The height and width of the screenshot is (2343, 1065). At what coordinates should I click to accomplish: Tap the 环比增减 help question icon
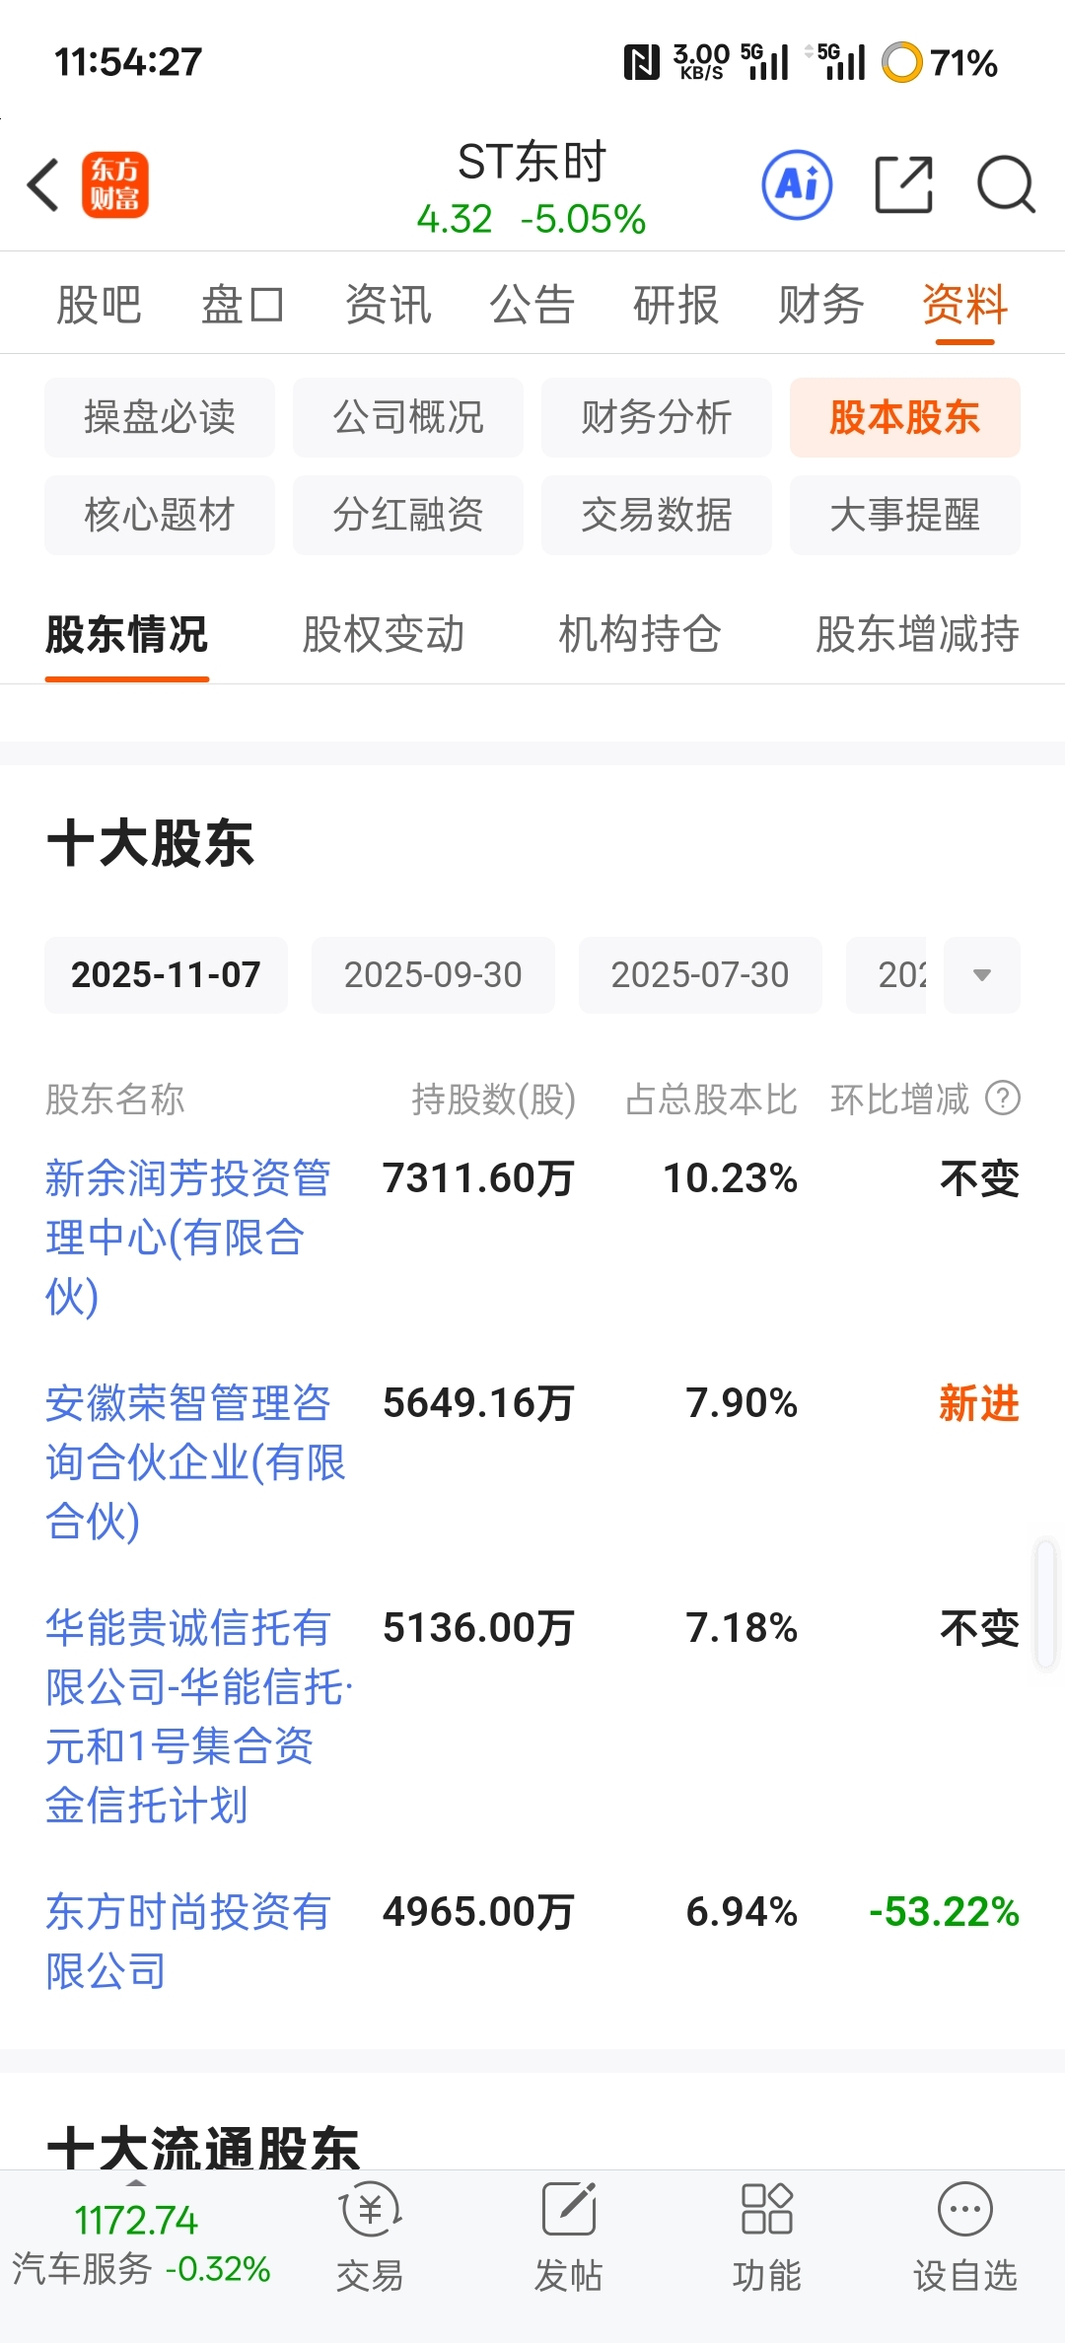[1003, 1098]
